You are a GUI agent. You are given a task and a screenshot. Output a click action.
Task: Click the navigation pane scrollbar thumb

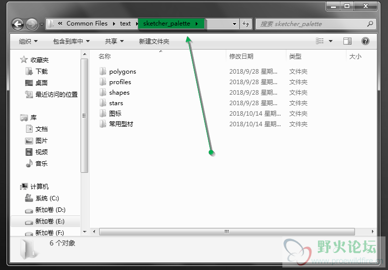85,116
